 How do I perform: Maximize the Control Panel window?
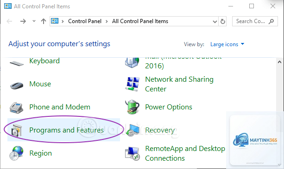[x=252, y=6]
